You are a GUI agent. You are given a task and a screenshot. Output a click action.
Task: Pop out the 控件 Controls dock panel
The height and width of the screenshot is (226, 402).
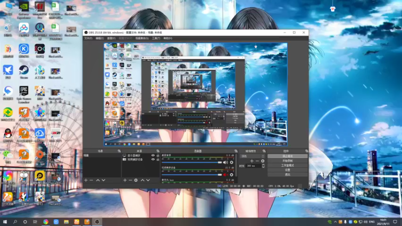(307, 151)
